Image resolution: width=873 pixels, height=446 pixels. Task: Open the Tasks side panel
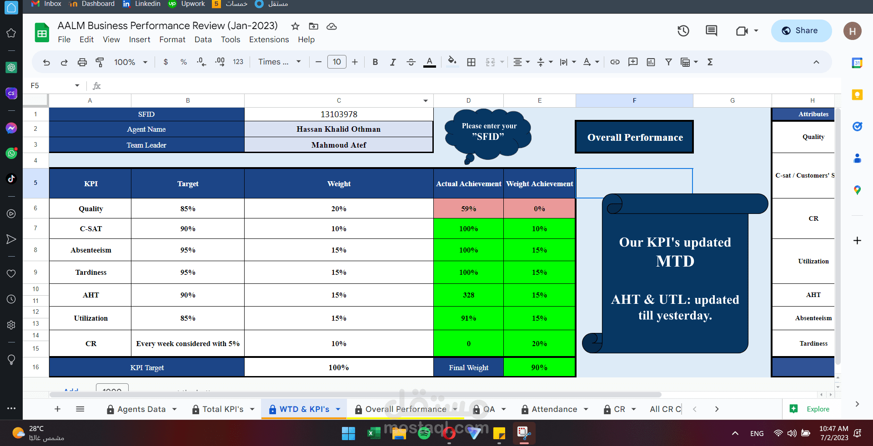pyautogui.click(x=857, y=127)
